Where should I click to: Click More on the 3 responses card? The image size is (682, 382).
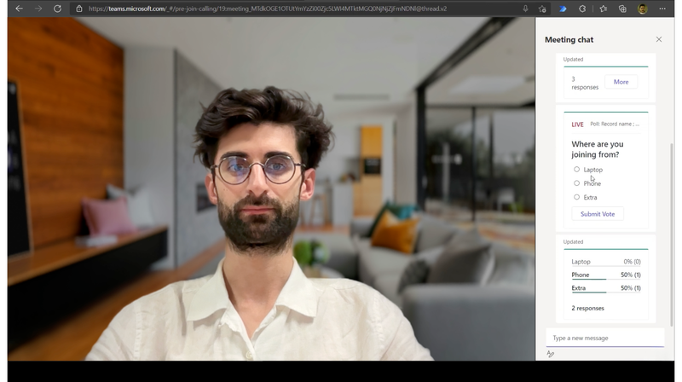[x=621, y=82]
